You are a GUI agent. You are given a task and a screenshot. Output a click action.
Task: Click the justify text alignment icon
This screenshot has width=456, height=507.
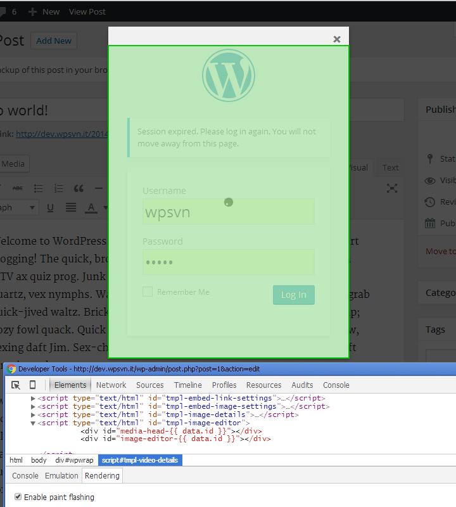[x=71, y=207]
